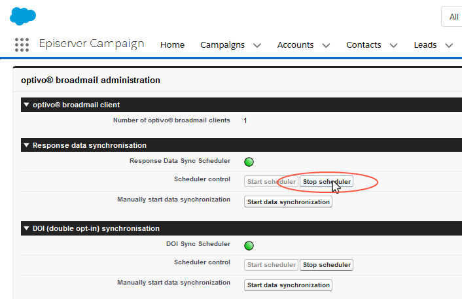Click the Response Data Sync green status indicator
Screen dimensions: 462x299
(x=249, y=162)
